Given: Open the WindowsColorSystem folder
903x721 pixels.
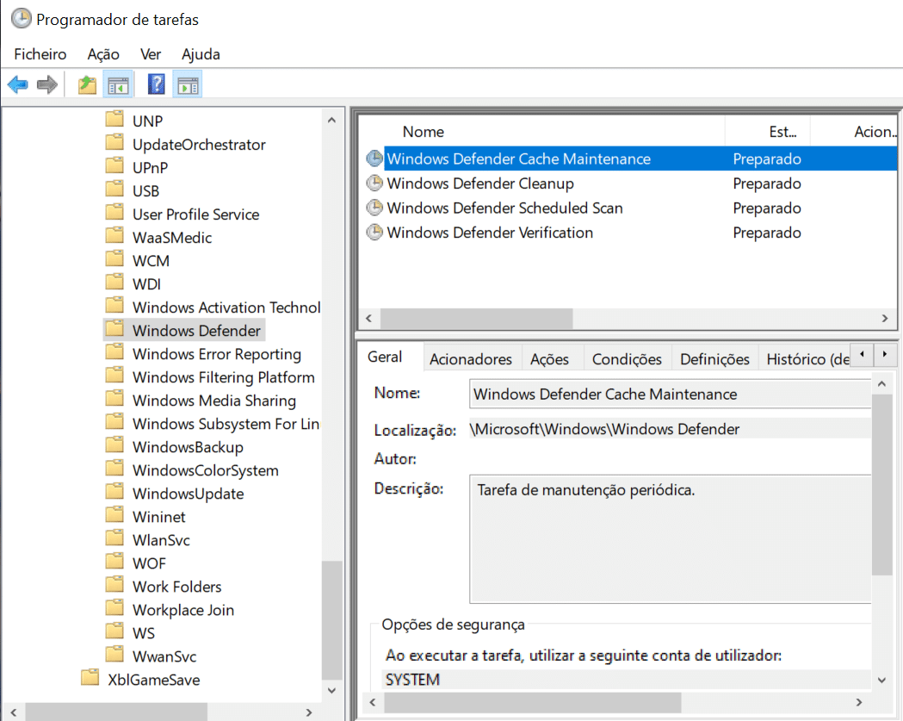Looking at the screenshot, I should 206,470.
